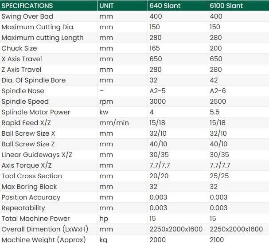Screen dimensions: 269x243
Task: Select the A2-6 spindle nose value
Action: tap(218, 91)
